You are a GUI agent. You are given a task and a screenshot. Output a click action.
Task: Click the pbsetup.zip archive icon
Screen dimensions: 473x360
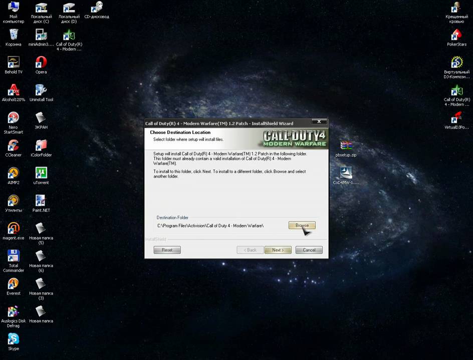pos(346,148)
